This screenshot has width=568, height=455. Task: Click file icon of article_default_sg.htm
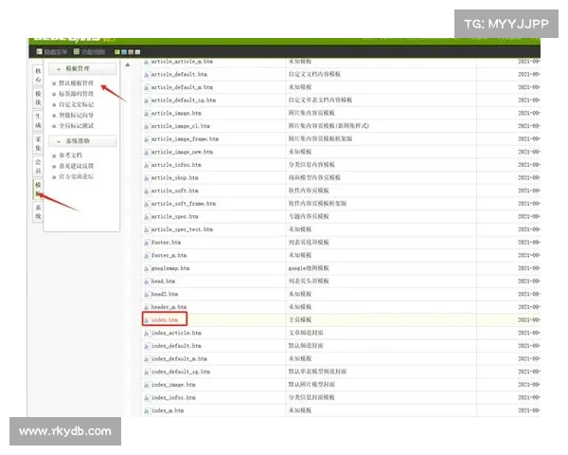[147, 100]
